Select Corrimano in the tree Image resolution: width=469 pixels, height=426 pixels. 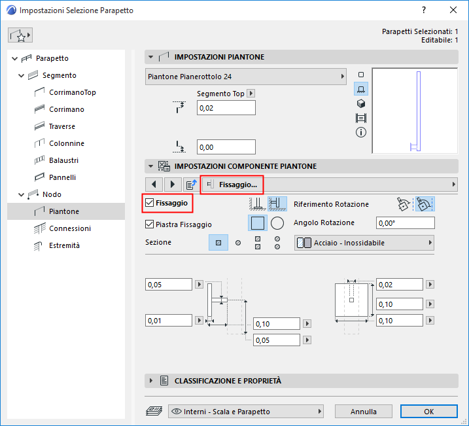67,109
